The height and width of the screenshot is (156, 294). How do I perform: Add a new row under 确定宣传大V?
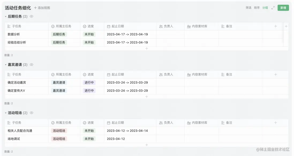click(x=146, y=97)
